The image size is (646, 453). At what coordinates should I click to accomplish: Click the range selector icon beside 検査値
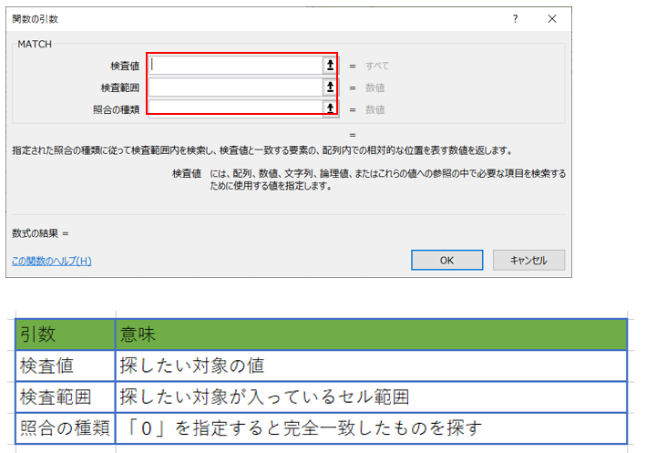[x=330, y=65]
